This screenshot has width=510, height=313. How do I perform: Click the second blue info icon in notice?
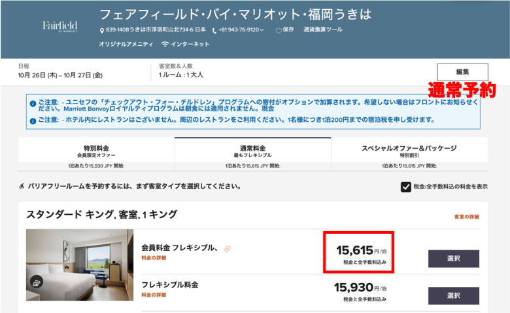(33, 121)
